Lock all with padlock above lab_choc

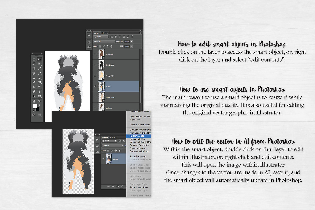111,46
